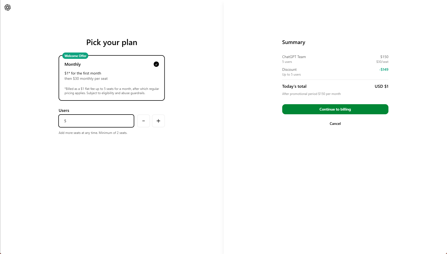Cancel the plan selection
447x254 pixels.
click(x=335, y=124)
